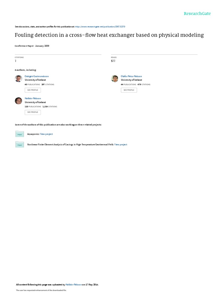Click the paper title Fouling detection heading
The height and width of the screenshot is (297, 222).
(x=109, y=35)
